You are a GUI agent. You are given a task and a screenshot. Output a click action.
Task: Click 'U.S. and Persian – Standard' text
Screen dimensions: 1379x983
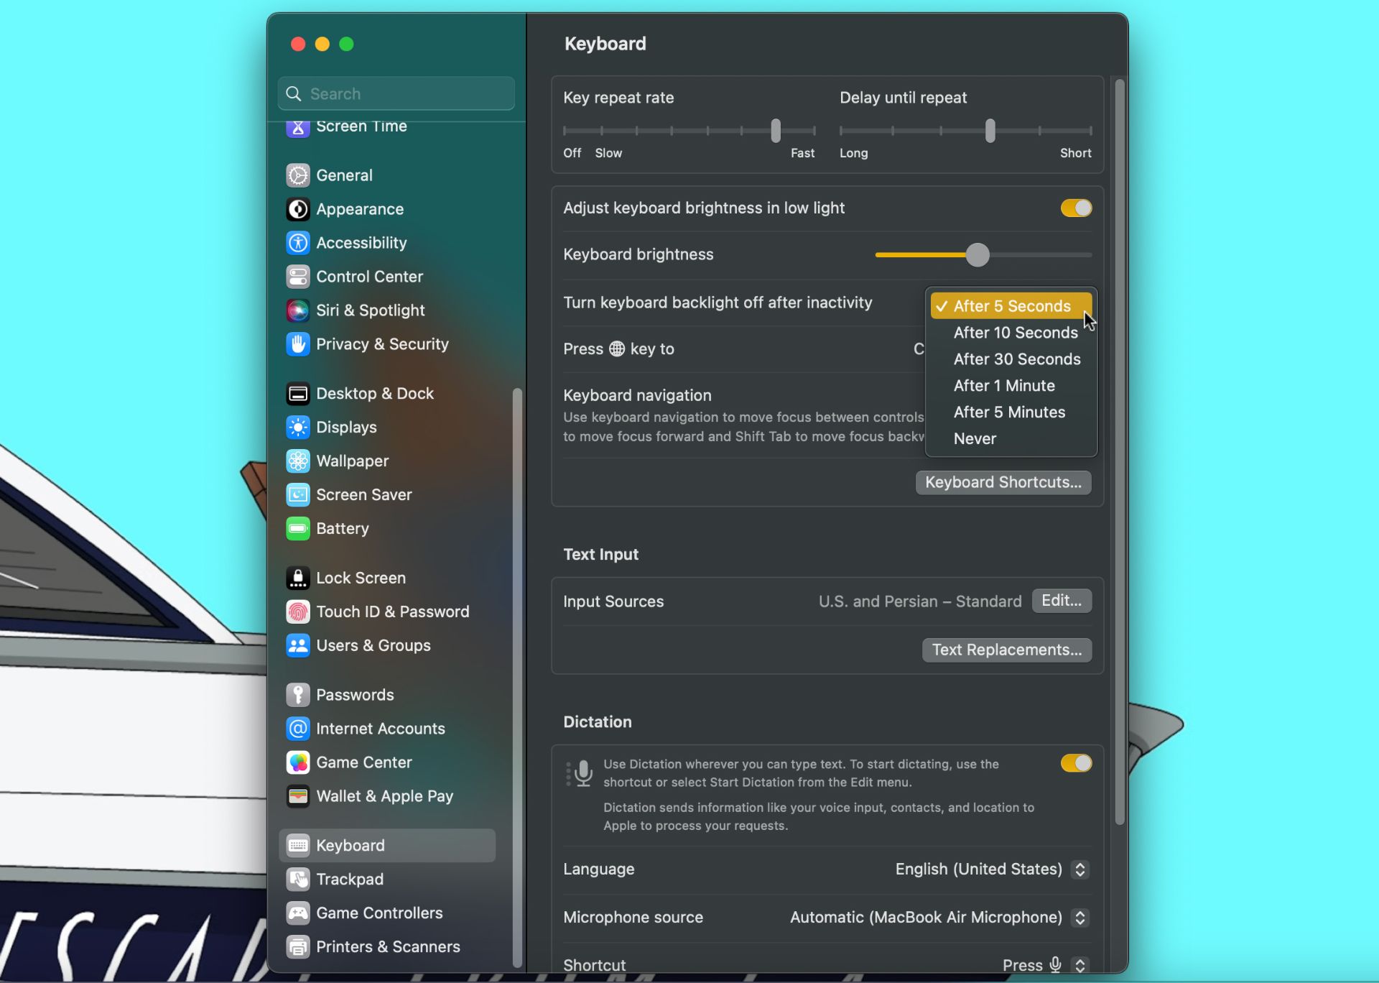pyautogui.click(x=920, y=601)
